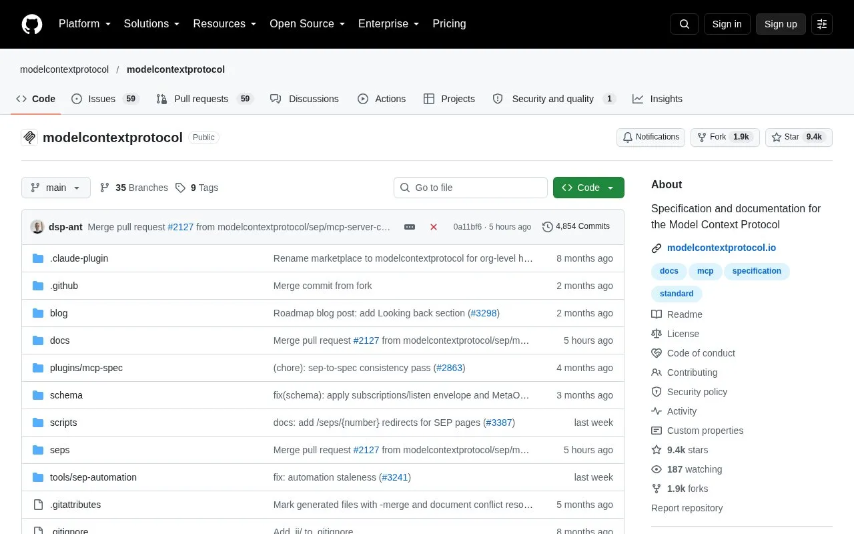Click the search magnifier icon in header
The width and height of the screenshot is (854, 534).
[x=685, y=24]
